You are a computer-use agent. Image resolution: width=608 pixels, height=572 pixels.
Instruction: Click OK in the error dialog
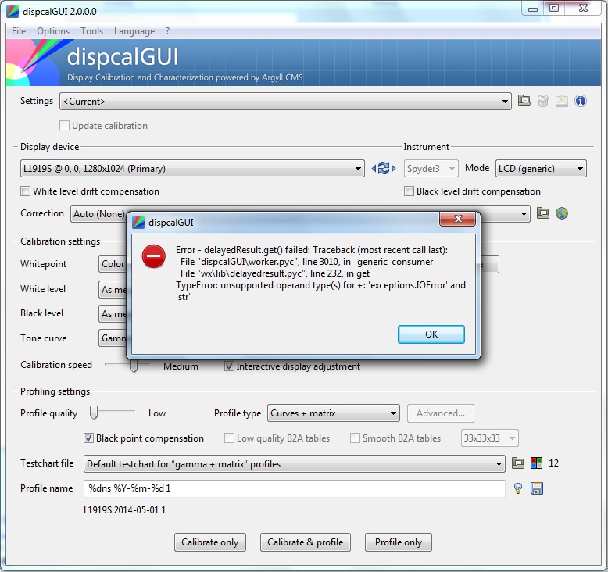(431, 334)
